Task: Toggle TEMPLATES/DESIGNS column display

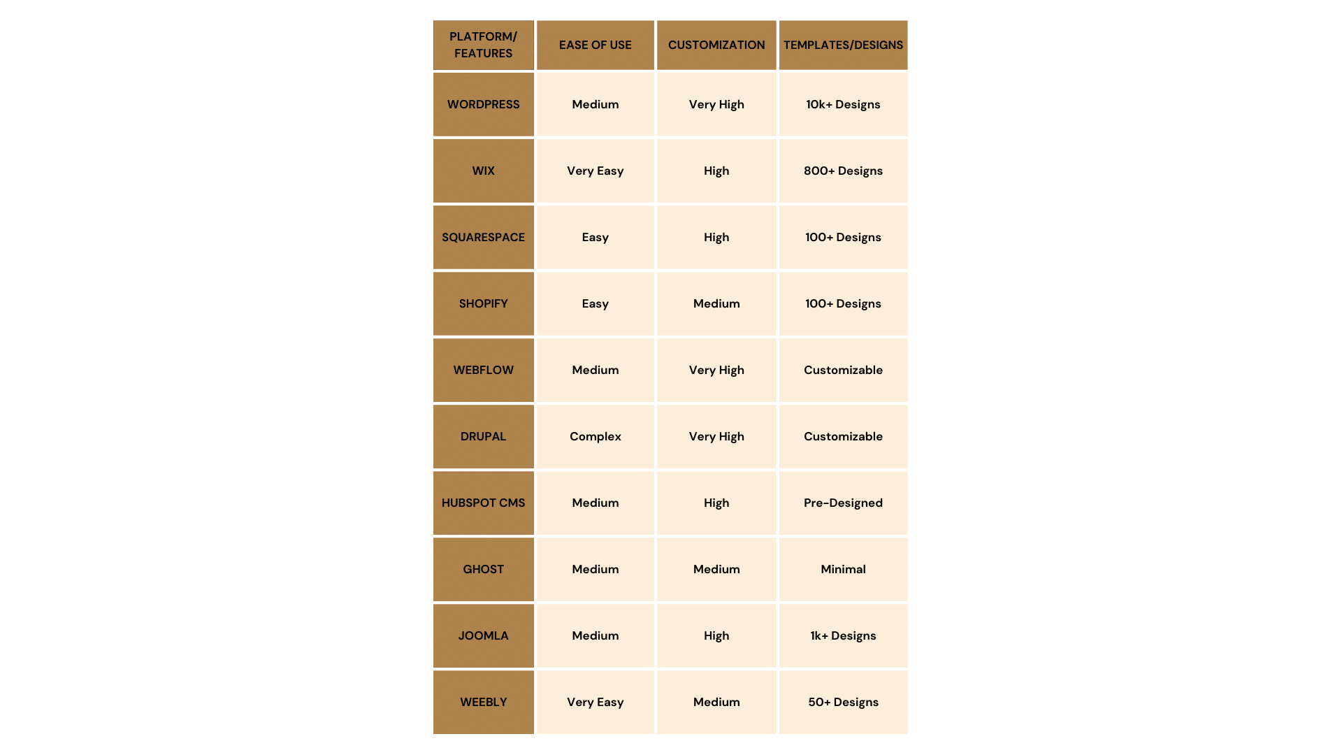Action: click(842, 44)
